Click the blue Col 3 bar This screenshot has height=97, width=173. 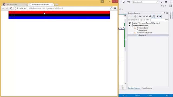59,18
